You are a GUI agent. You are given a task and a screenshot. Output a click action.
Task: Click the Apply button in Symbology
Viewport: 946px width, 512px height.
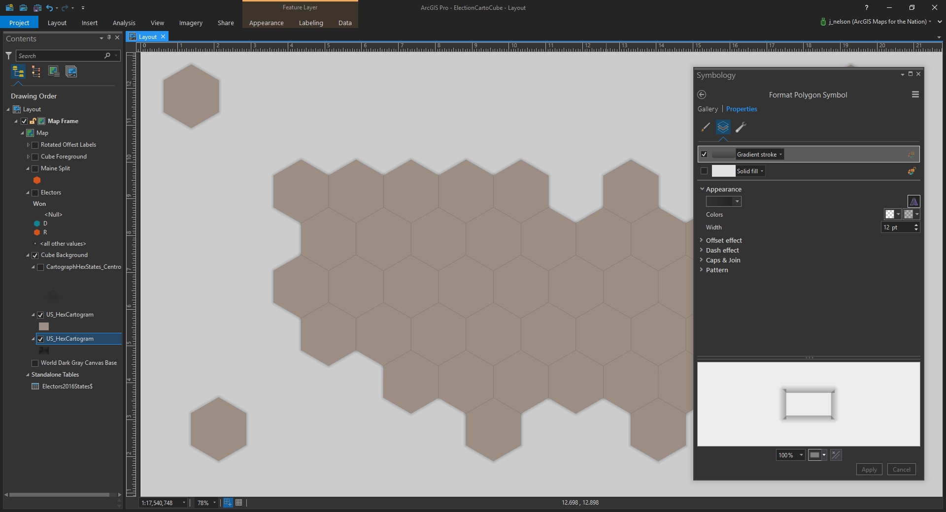869,470
